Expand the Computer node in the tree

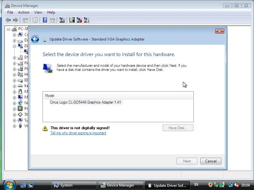(x=14, y=35)
